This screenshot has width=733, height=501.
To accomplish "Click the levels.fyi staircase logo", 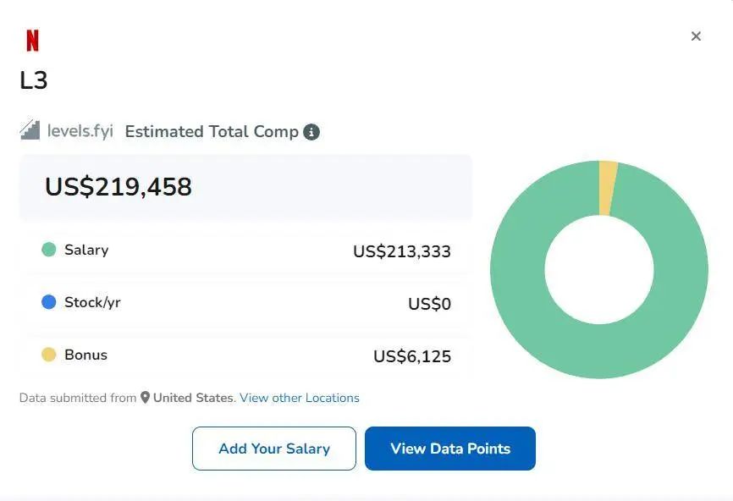I will 30,130.
